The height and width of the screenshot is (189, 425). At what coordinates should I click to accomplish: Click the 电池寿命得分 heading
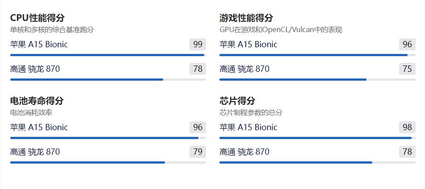pyautogui.click(x=37, y=101)
